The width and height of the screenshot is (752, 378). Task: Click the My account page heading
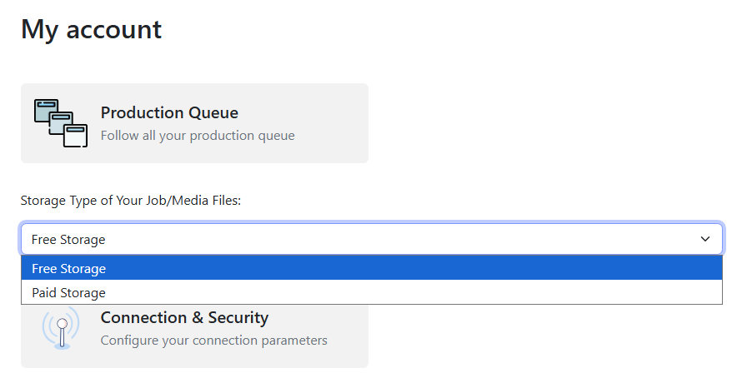pos(91,29)
